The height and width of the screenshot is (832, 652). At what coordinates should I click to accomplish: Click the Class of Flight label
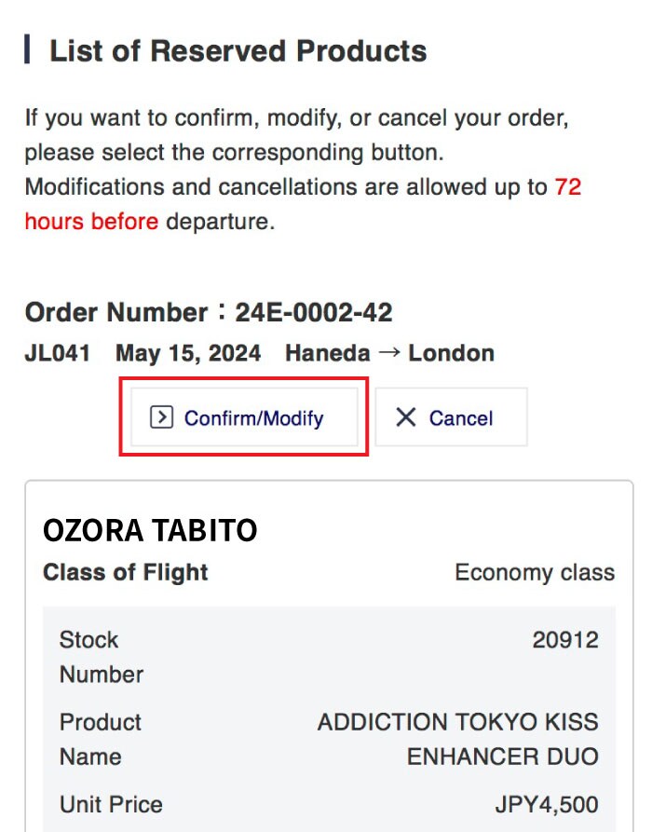126,572
